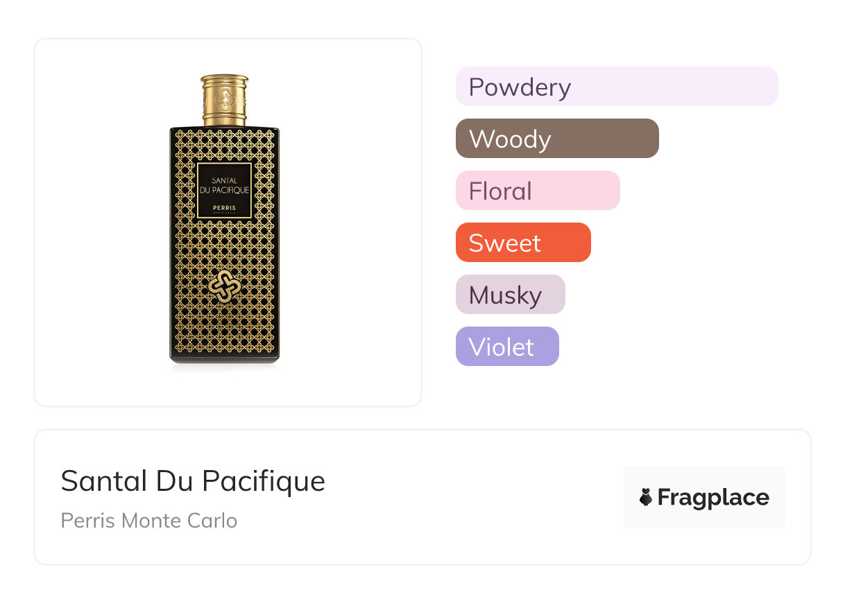Open the Santal Du Pacifique title
Image resolution: width=845 pixels, height=599 pixels.
(x=193, y=480)
